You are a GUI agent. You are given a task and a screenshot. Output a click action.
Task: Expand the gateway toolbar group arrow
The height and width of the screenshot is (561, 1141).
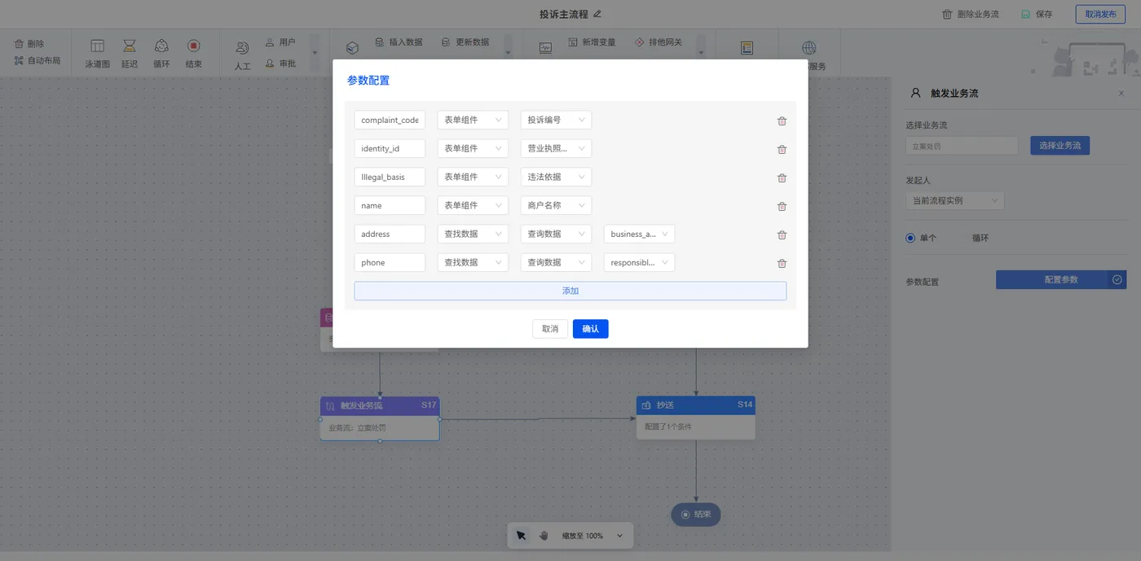pos(701,52)
